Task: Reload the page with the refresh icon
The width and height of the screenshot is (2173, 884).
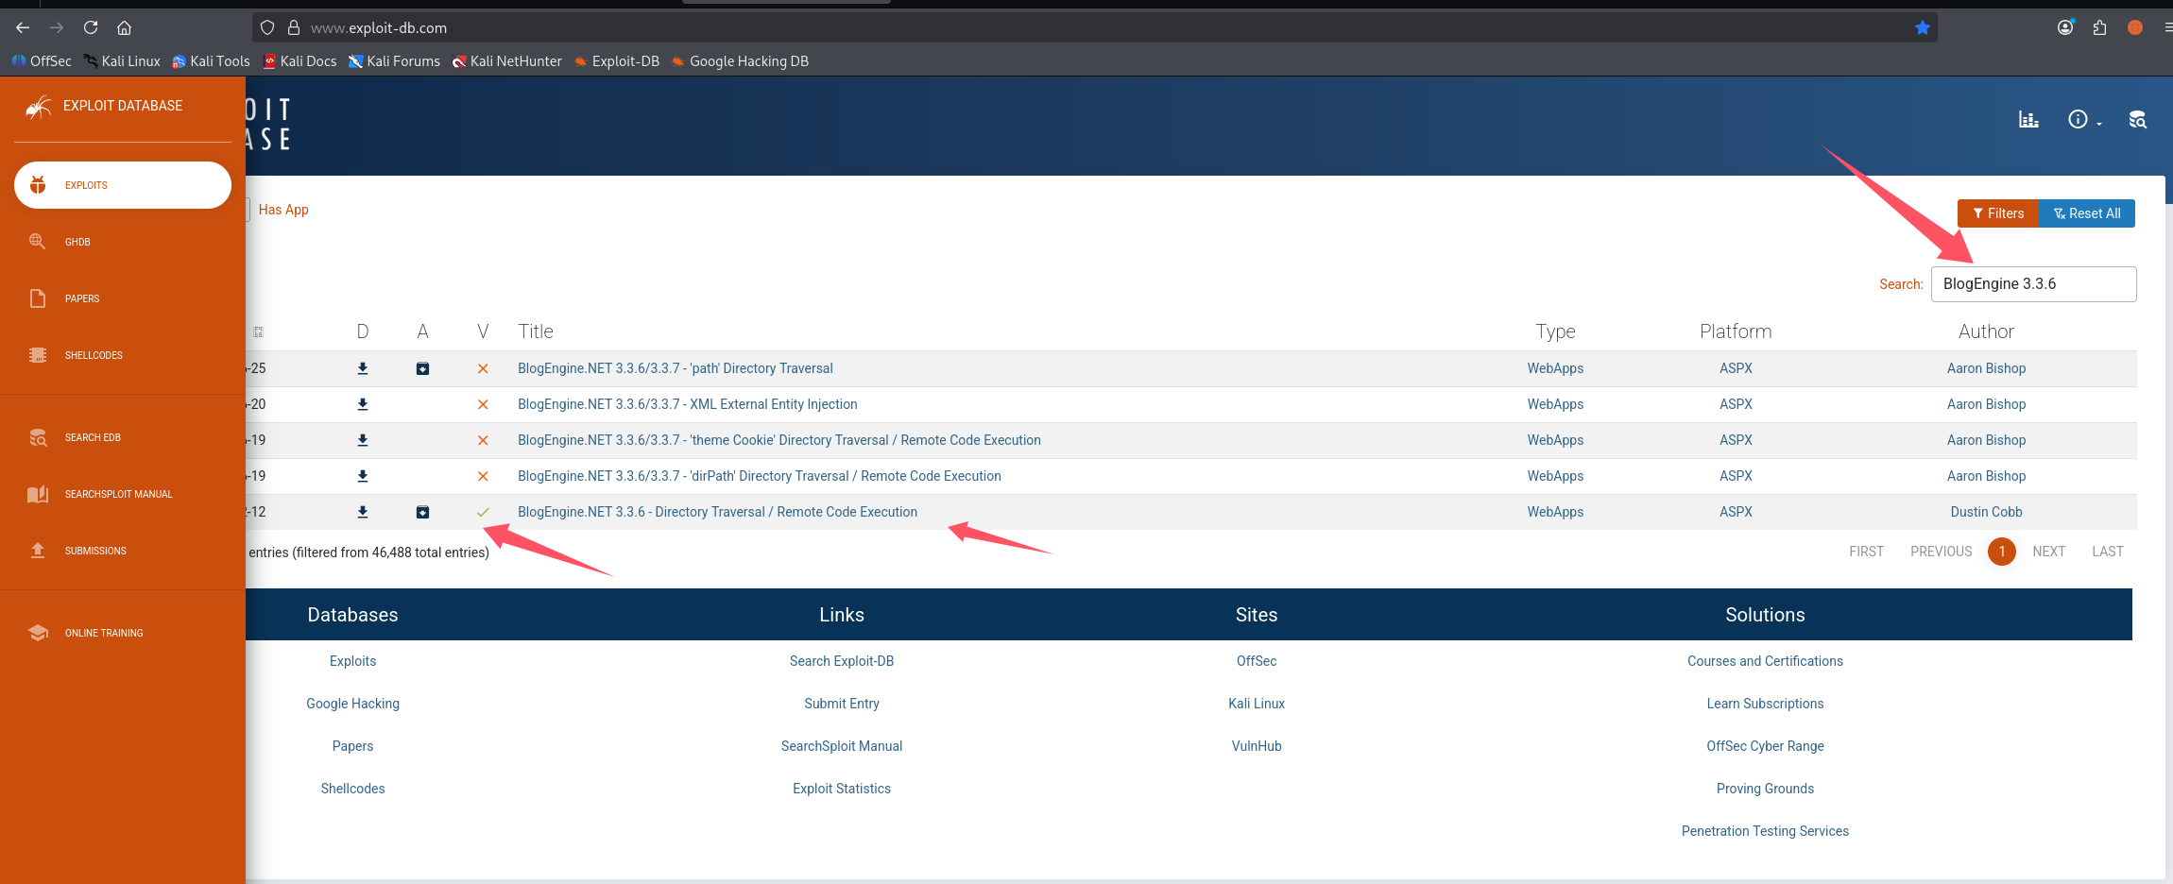Action: click(91, 28)
